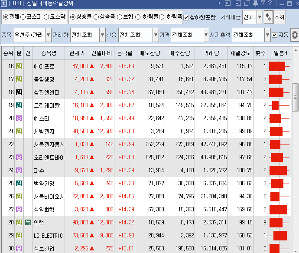Click the window number 1 icon in title bar
This screenshot has height=253, width=299.
tap(4, 3)
